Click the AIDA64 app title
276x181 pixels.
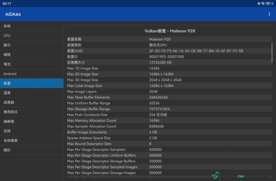pyautogui.click(x=13, y=14)
